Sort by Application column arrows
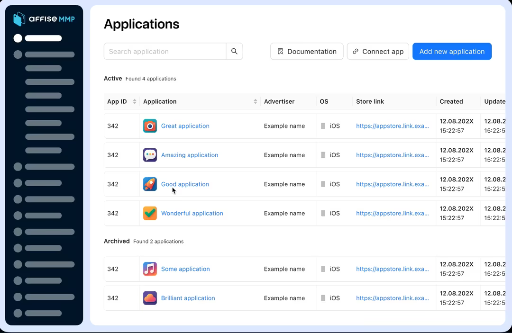512x333 pixels. 256,101
